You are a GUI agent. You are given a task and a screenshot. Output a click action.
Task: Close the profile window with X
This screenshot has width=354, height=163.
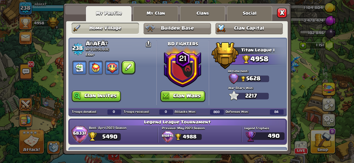[x=282, y=13]
